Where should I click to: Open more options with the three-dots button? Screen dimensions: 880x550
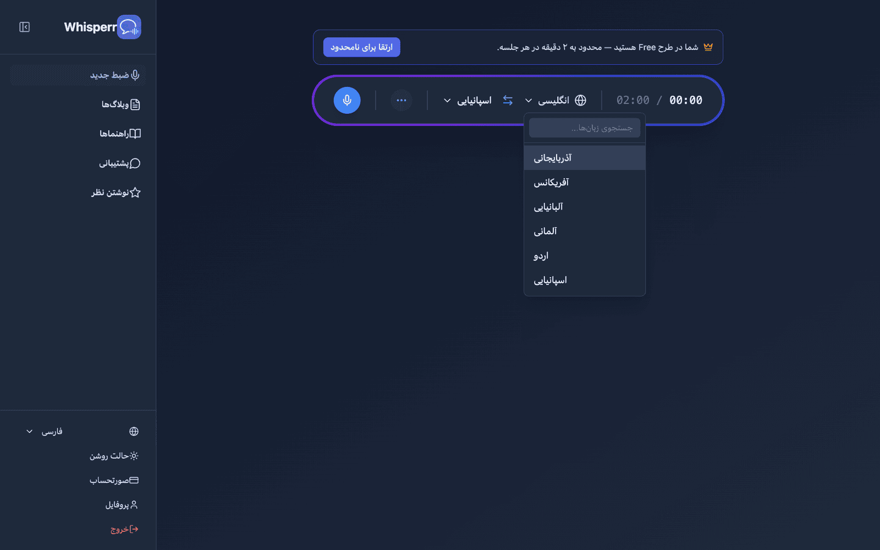coord(402,100)
